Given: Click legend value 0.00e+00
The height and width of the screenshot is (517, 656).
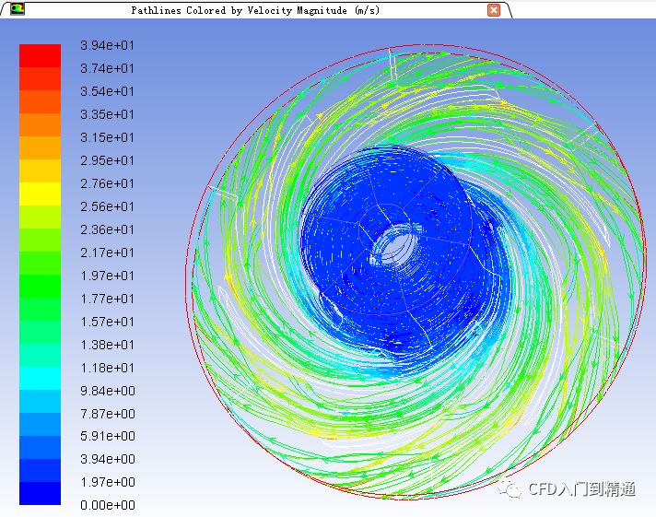Looking at the screenshot, I should (x=108, y=505).
